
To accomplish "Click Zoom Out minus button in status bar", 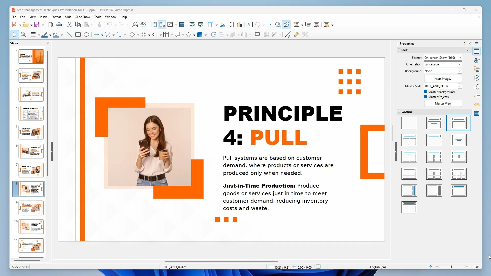I will pos(437,267).
